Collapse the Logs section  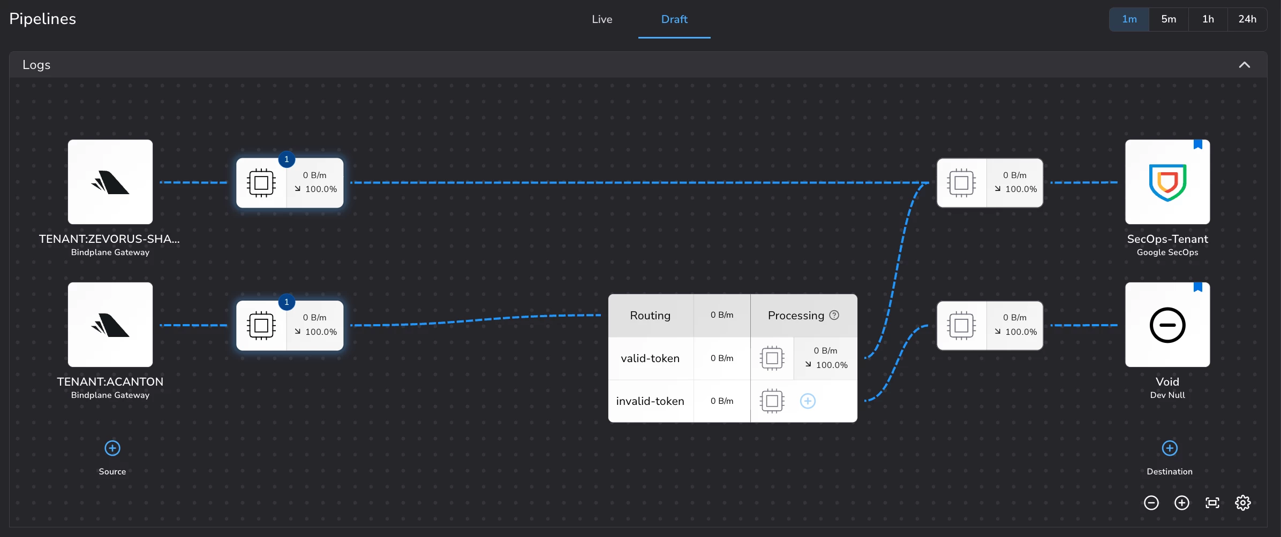point(1245,65)
